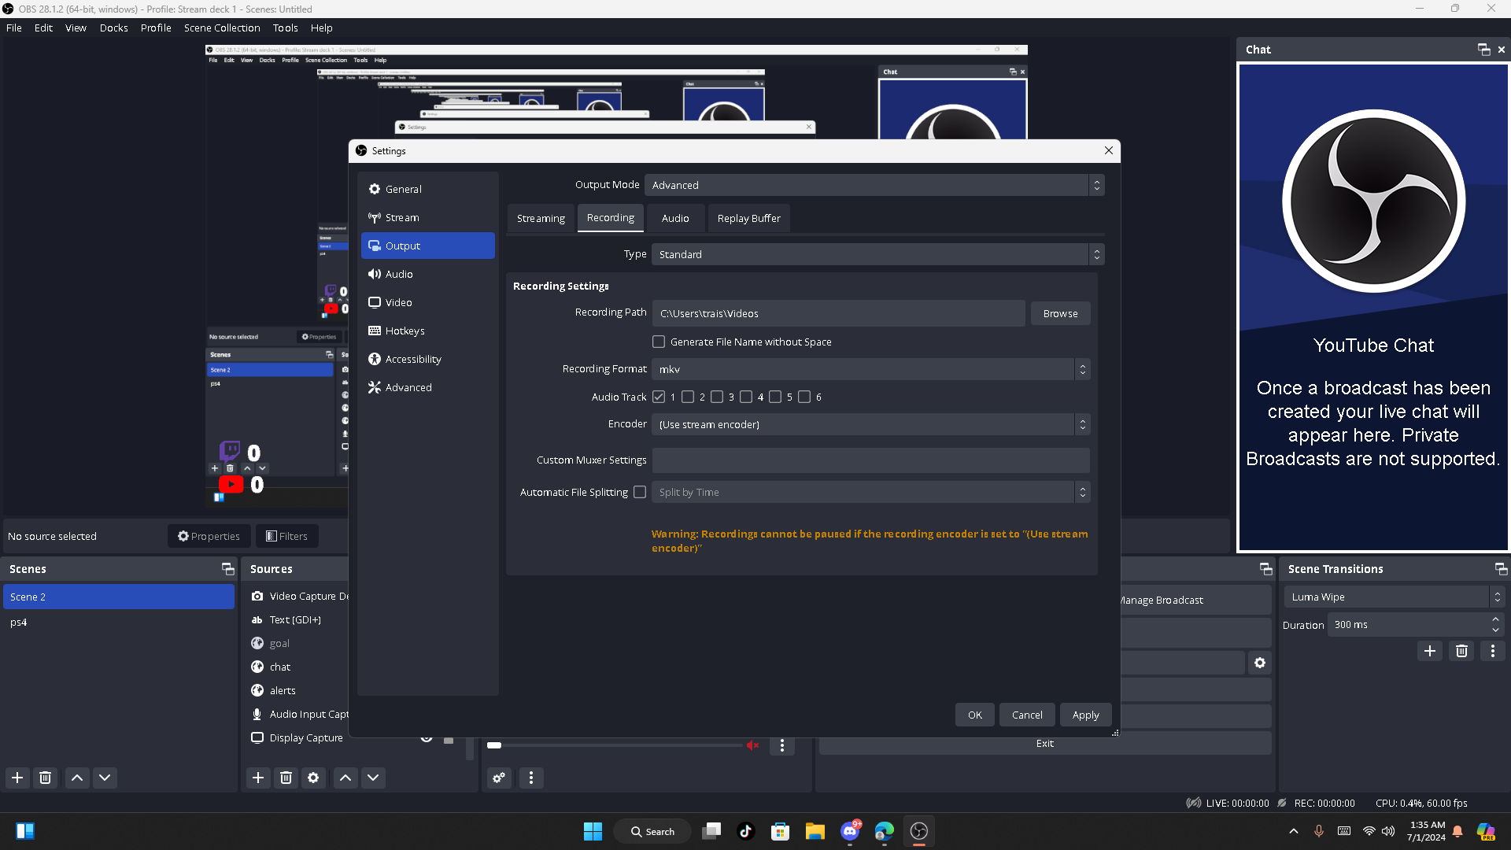Open source Filters button
1511x850 pixels.
[x=287, y=536]
